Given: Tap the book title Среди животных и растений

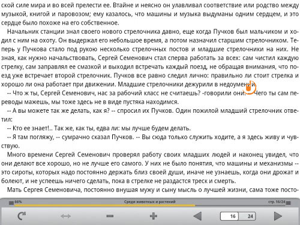Looking at the screenshot, I should 149,202.
